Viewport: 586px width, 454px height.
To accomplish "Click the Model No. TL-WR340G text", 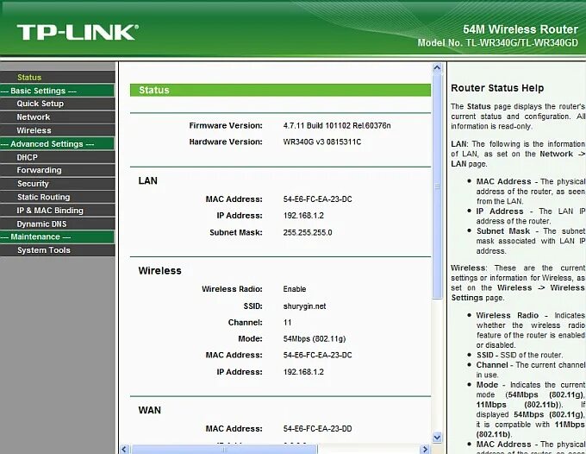I will click(498, 43).
